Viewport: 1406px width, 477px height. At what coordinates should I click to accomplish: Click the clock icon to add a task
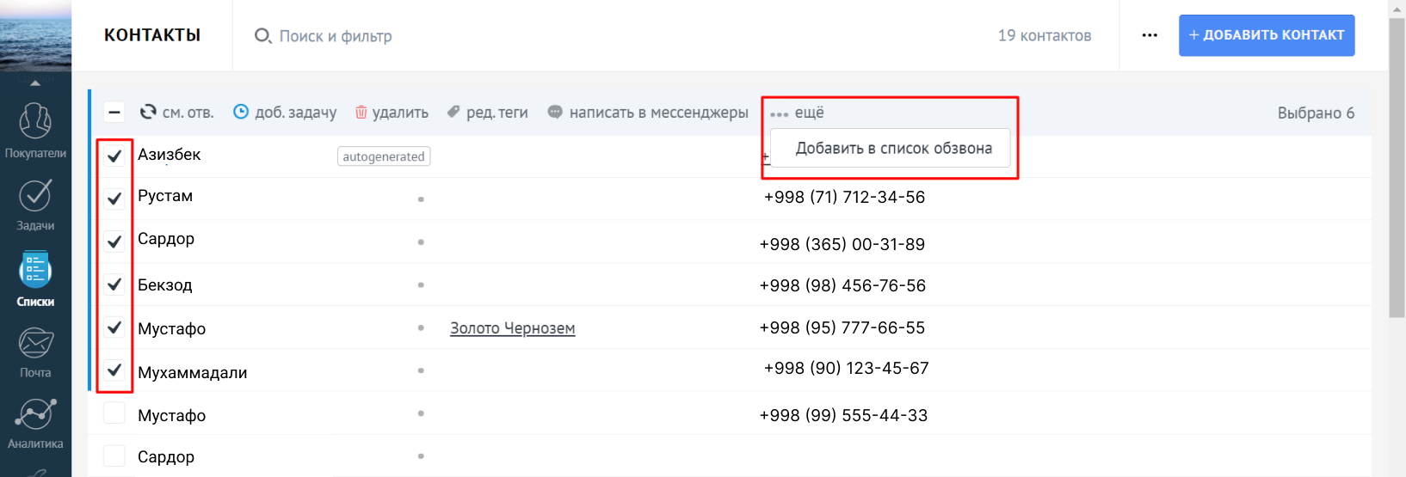click(x=241, y=113)
